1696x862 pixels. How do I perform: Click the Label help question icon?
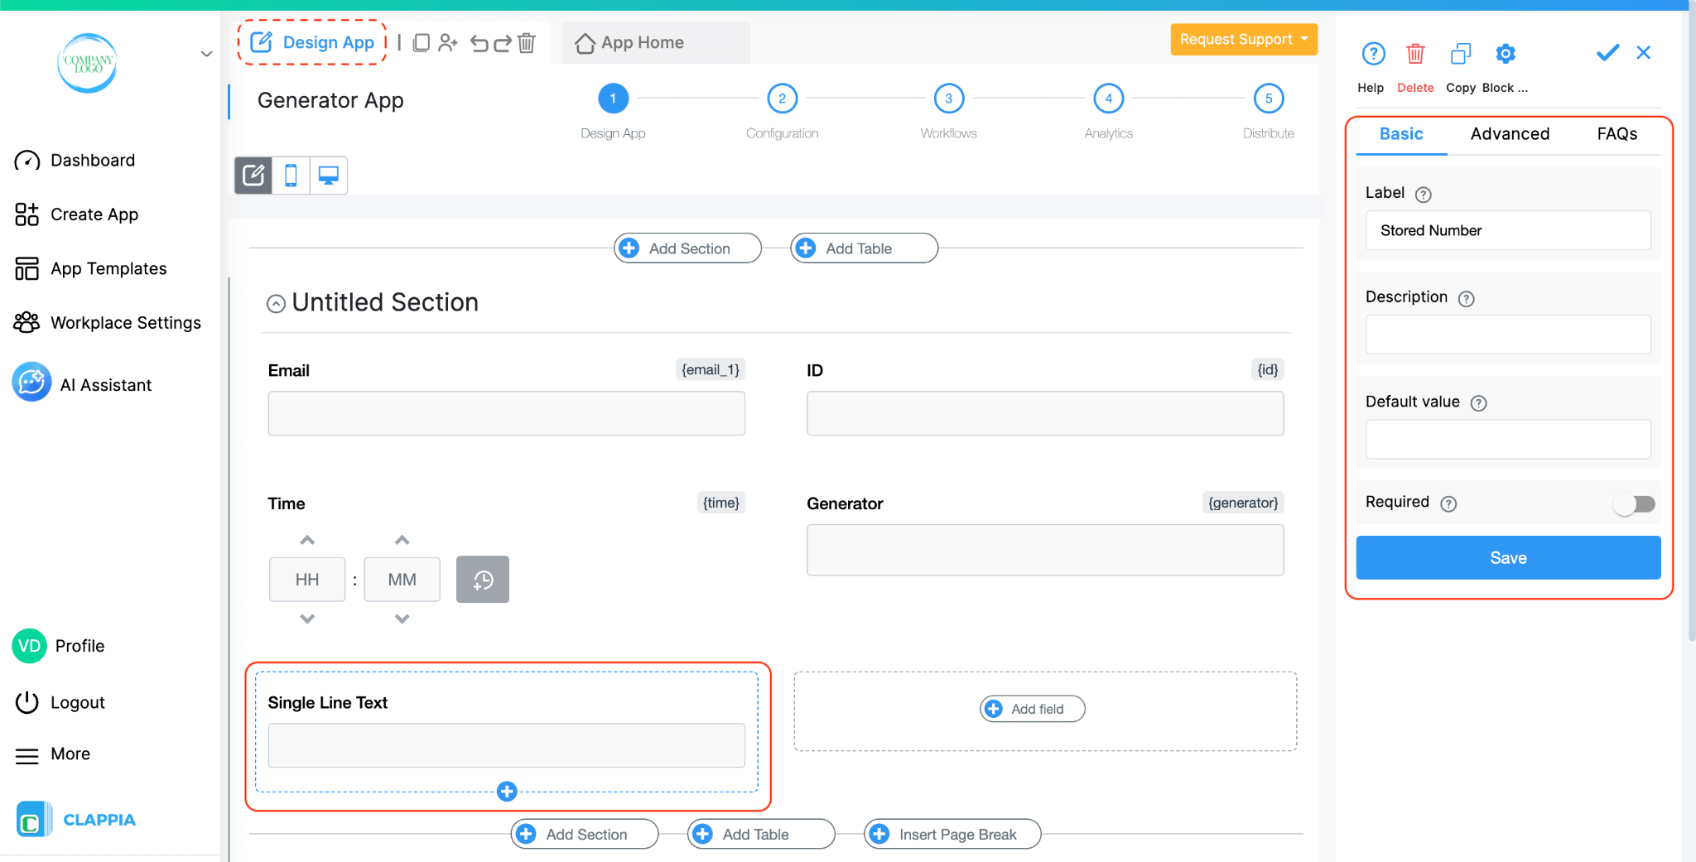tap(1423, 195)
